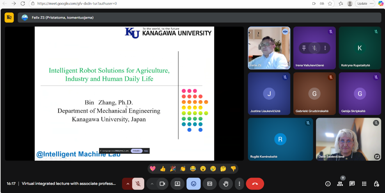This screenshot has height=193, width=385.
Task: Raise hand using the hand icon
Action: [x=225, y=184]
